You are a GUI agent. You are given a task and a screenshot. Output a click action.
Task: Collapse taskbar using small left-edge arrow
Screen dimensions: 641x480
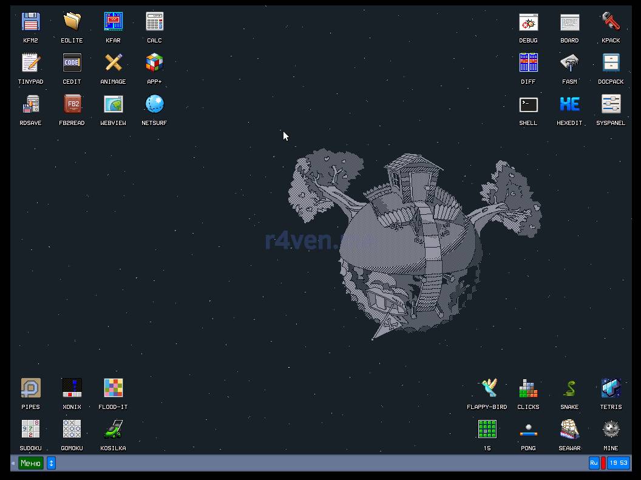click(x=13, y=463)
